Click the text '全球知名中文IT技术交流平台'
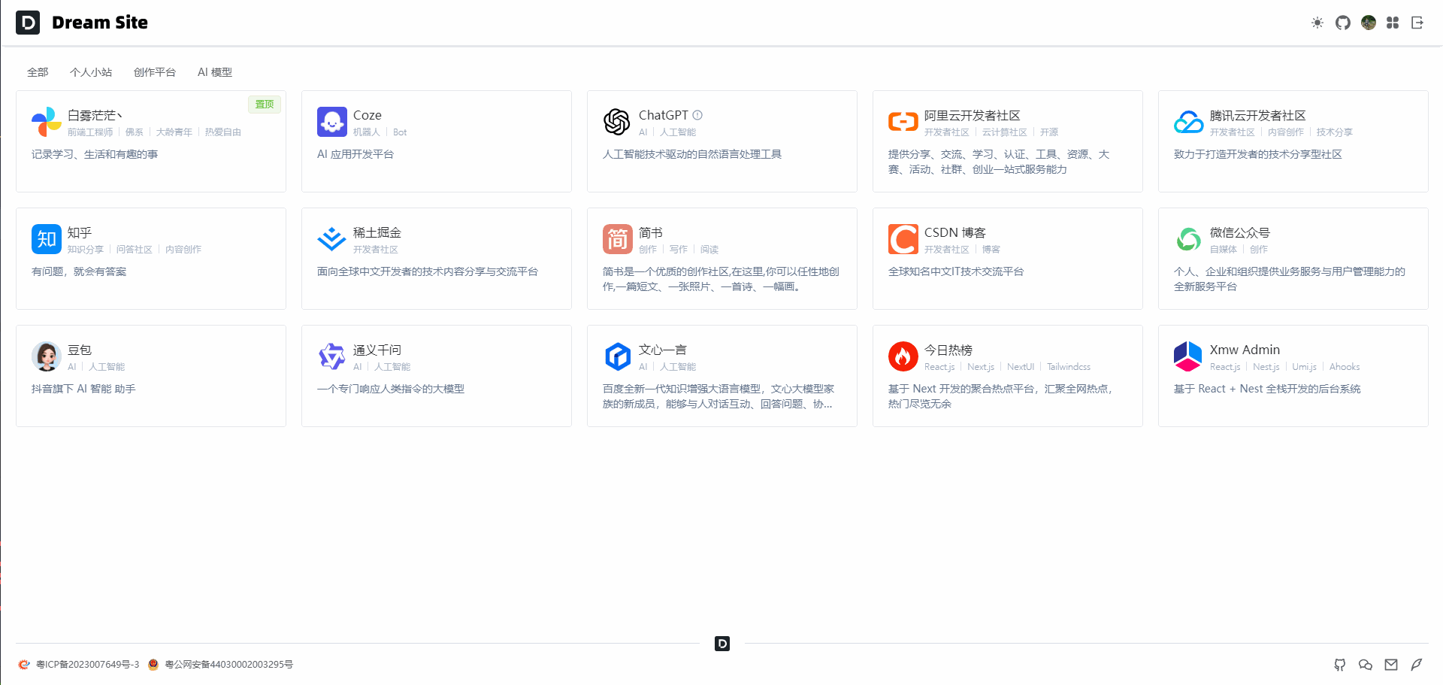The width and height of the screenshot is (1443, 685). [x=956, y=271]
